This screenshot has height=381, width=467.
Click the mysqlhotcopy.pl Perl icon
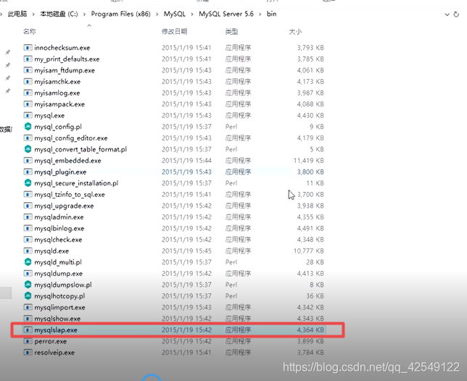[28, 296]
